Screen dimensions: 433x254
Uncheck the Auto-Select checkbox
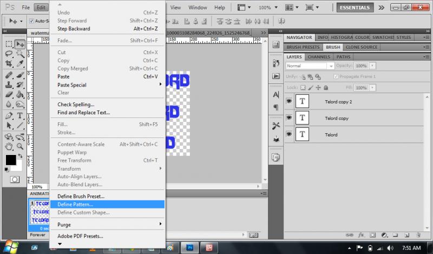tap(30, 21)
